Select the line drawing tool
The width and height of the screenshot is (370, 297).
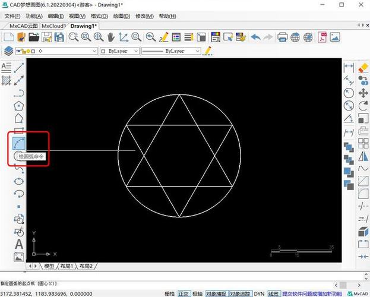click(x=20, y=67)
